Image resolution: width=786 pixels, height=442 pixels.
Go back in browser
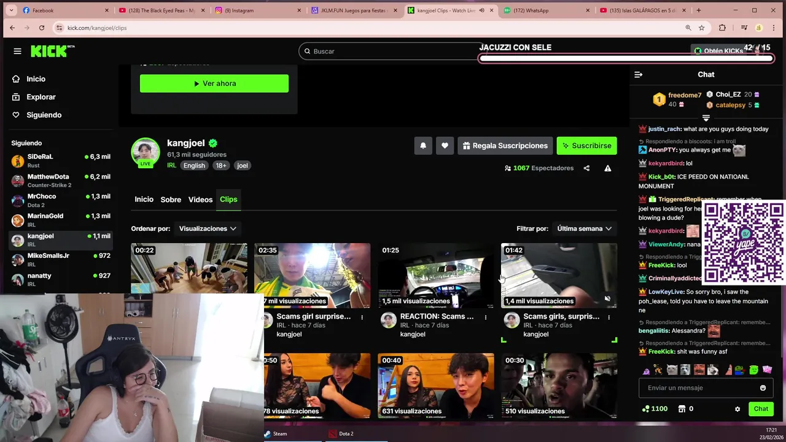tap(12, 28)
